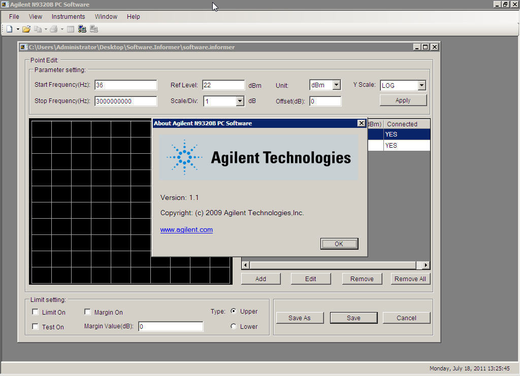Click the Connected column header
Screen dimensions: 520x376
coord(407,124)
